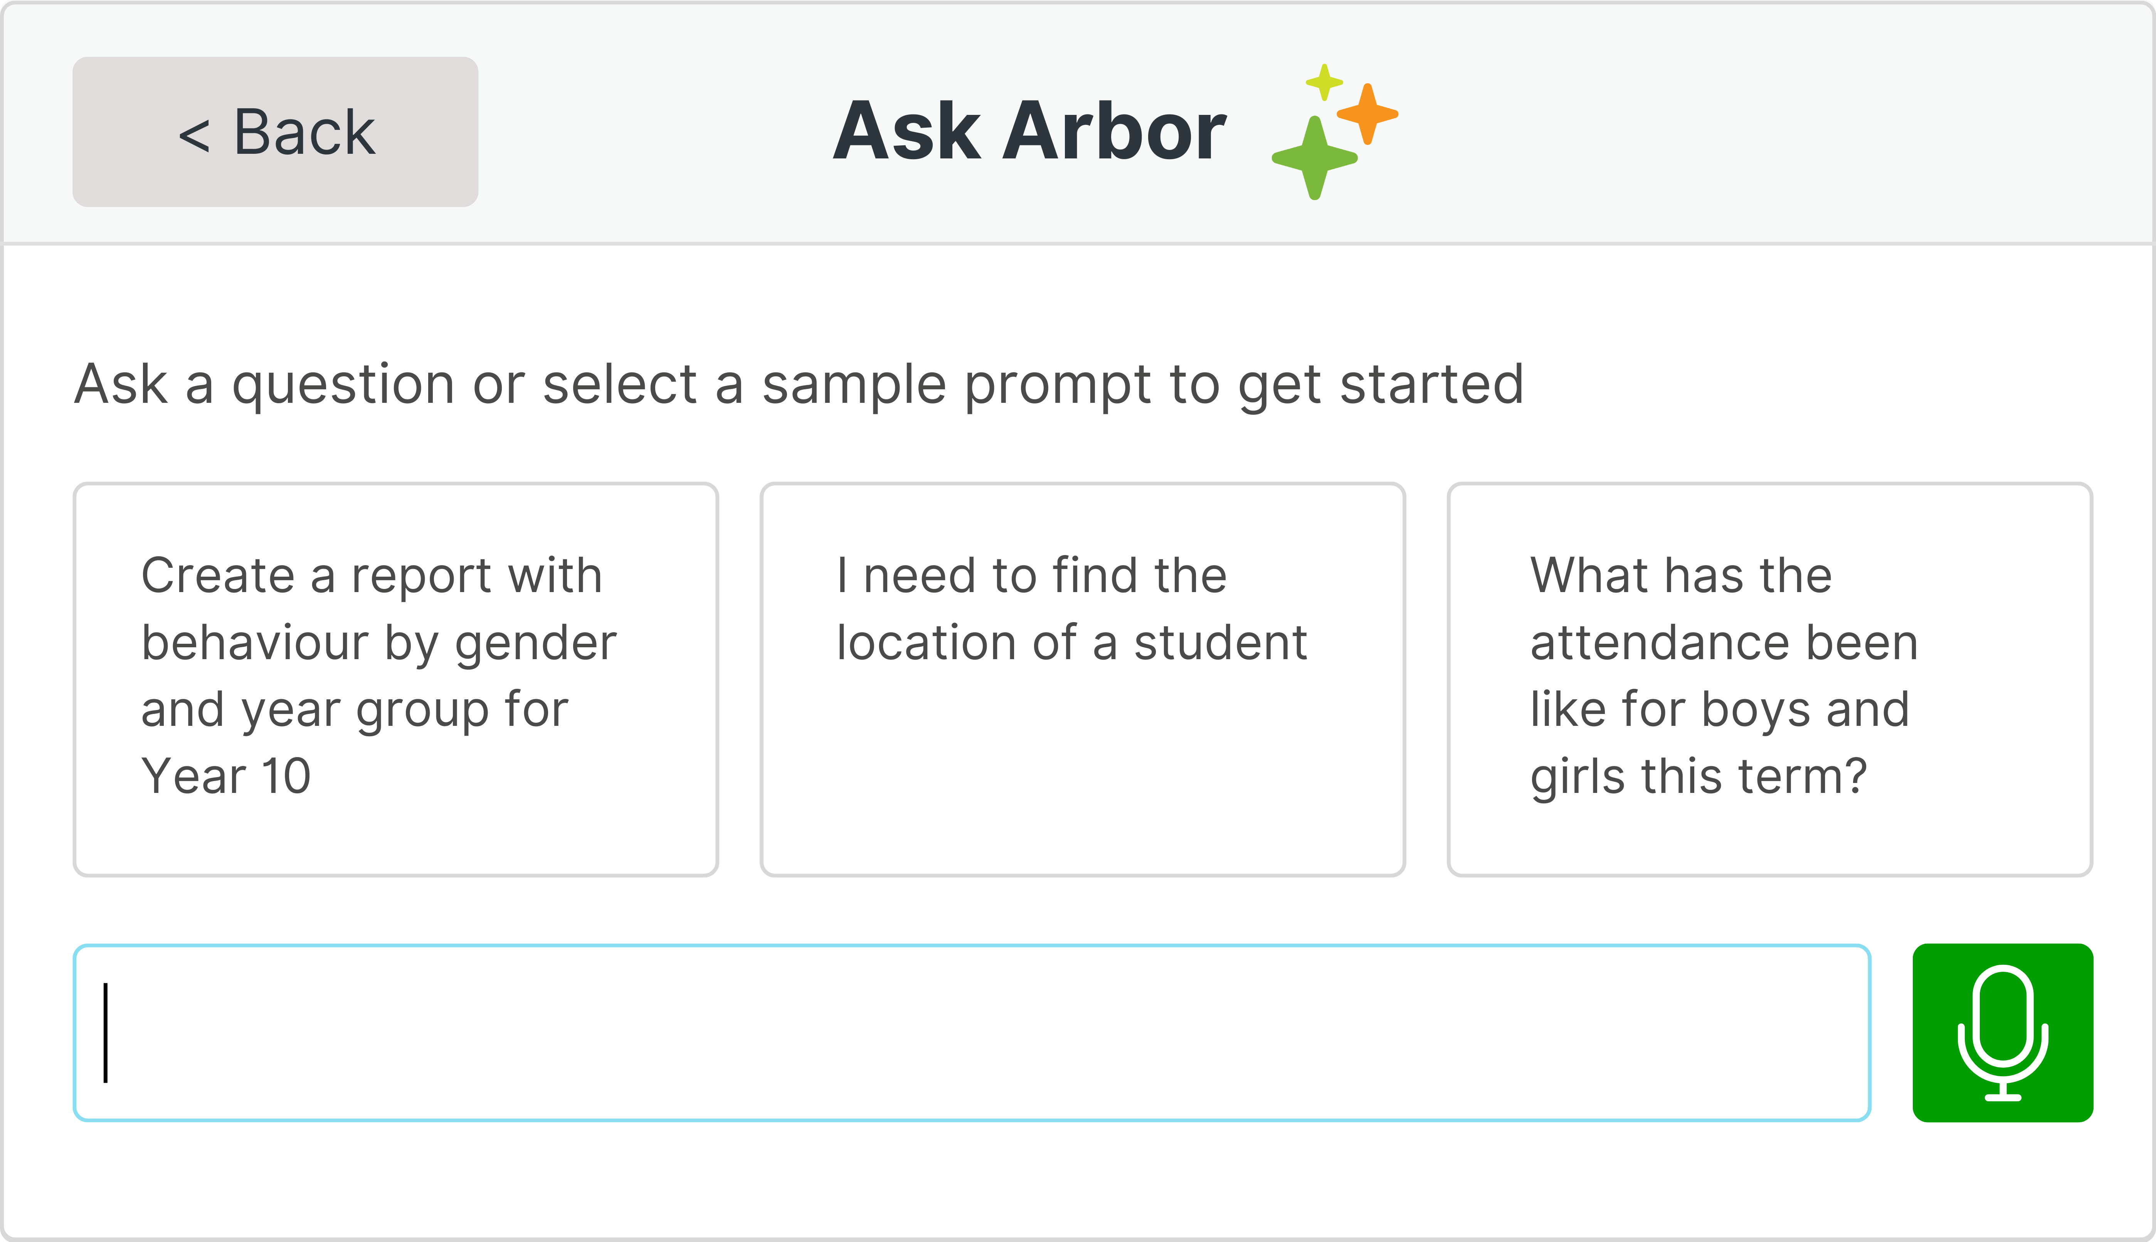2156x1242 pixels.
Task: Go back using the Back button
Action: pyautogui.click(x=275, y=132)
